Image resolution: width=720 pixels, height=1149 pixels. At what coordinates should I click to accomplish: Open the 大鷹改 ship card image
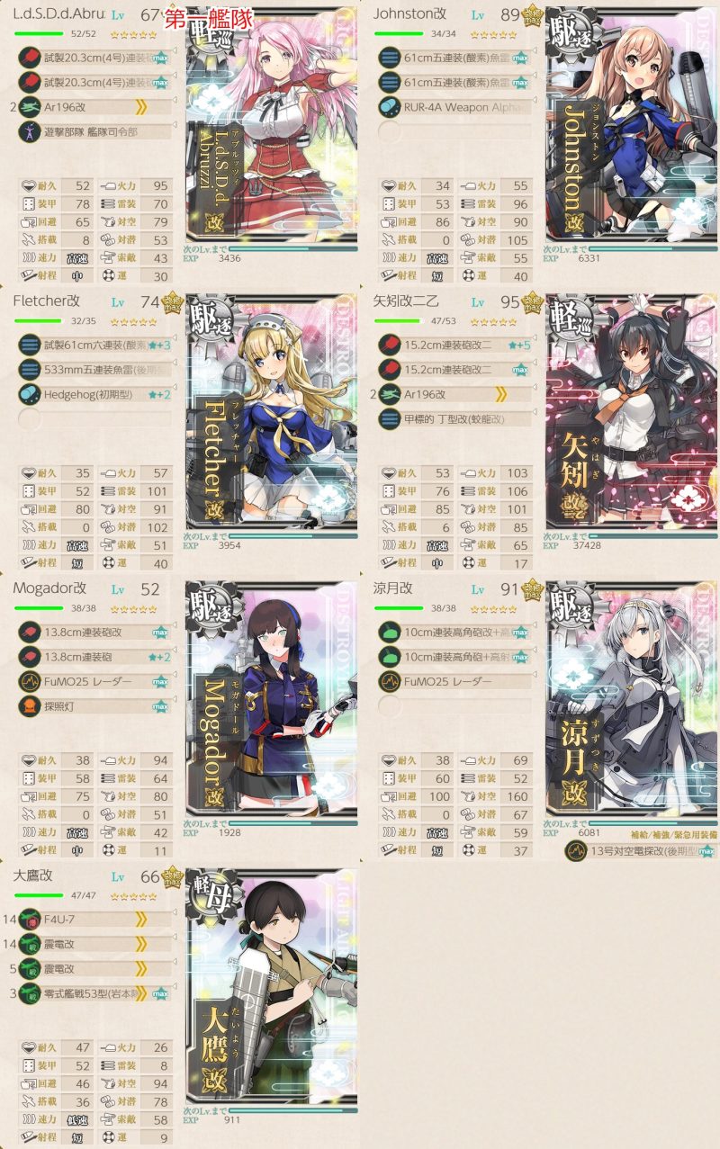[271, 989]
